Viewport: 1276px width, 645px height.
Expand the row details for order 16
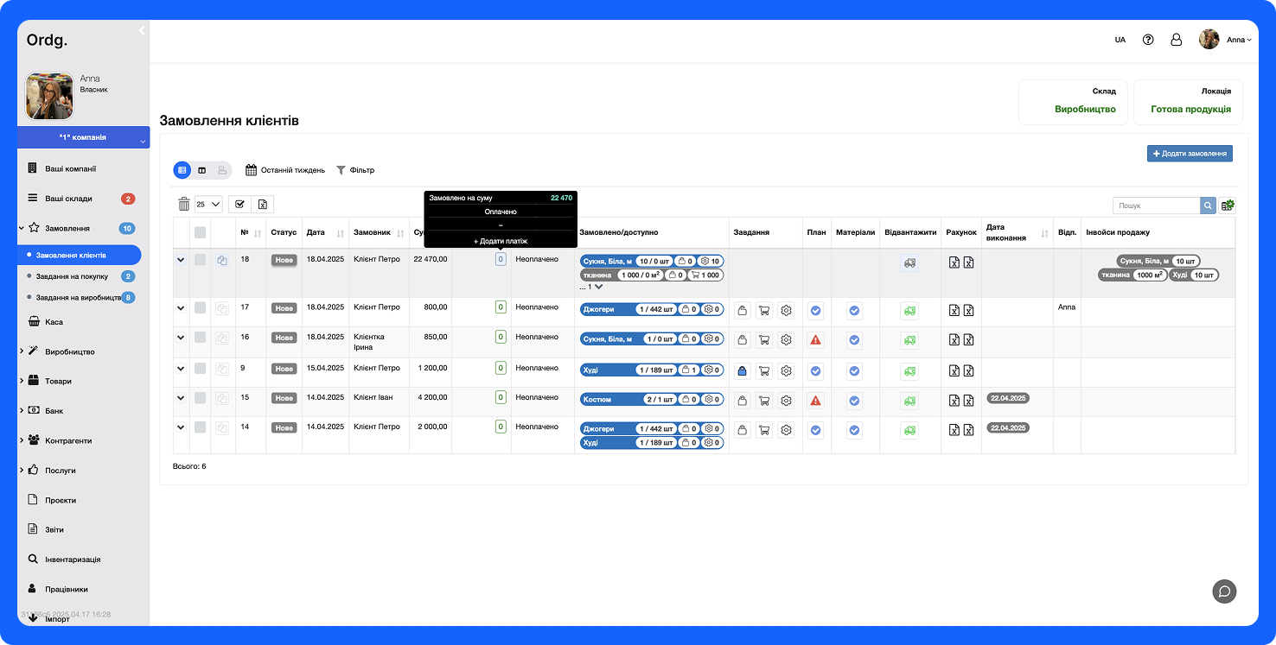181,338
